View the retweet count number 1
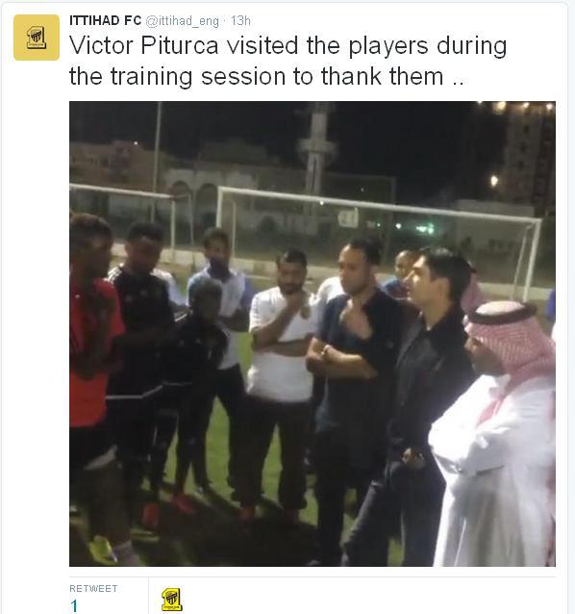Image resolution: width=575 pixels, height=614 pixels. [74, 605]
